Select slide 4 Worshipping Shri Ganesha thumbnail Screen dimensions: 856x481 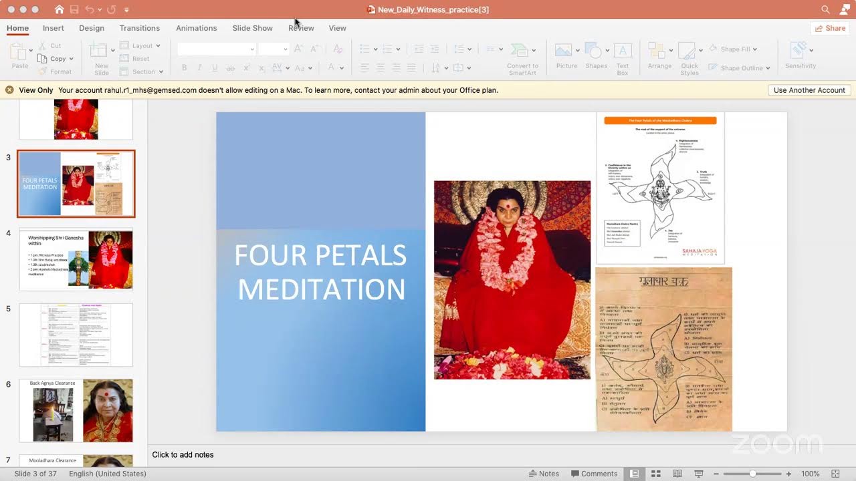click(76, 259)
